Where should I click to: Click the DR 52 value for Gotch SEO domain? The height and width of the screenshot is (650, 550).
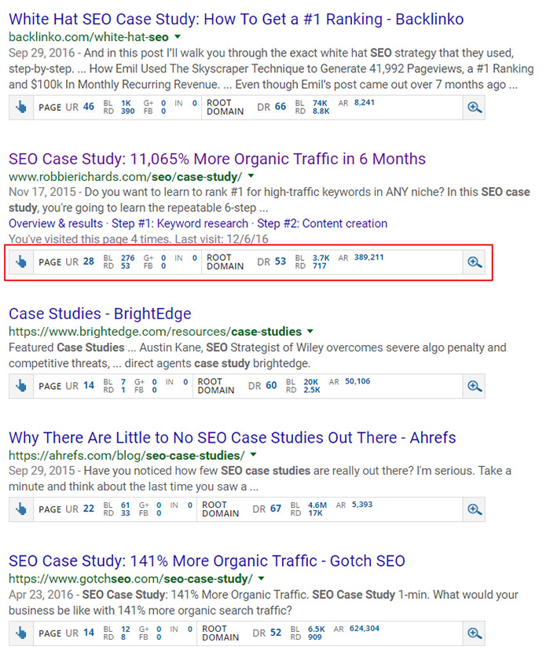[x=276, y=632]
